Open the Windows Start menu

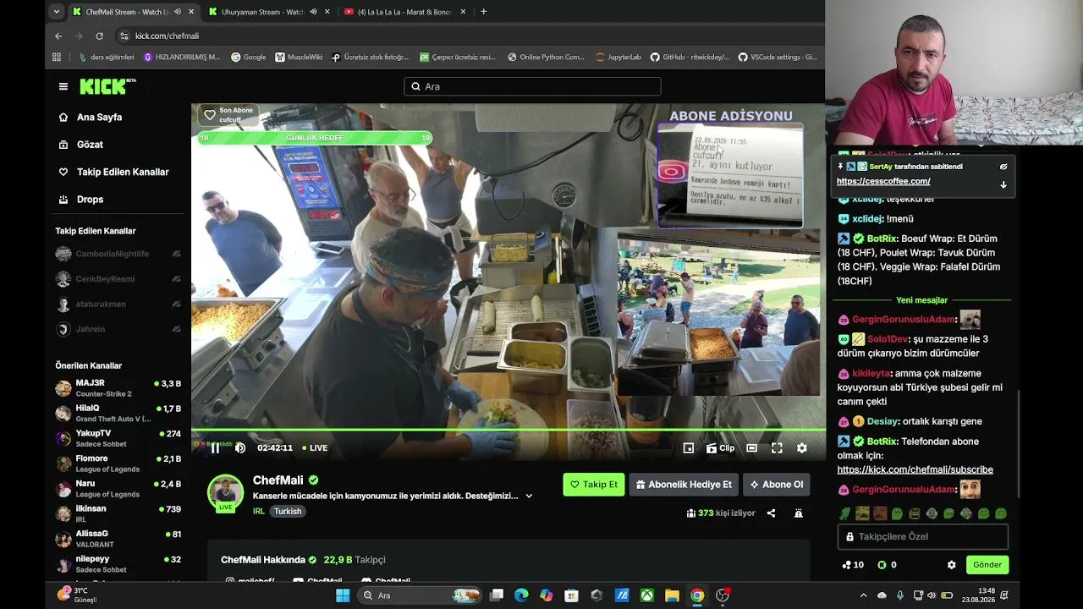pyautogui.click(x=343, y=595)
